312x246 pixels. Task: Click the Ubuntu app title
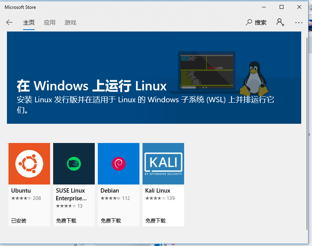(21, 191)
